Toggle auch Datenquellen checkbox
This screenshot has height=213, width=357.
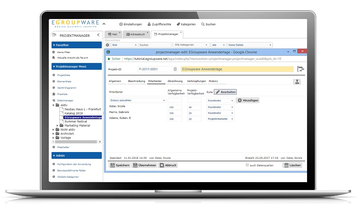coord(247,165)
